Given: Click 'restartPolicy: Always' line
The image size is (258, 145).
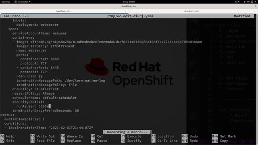Looking at the screenshot, I should [33, 93].
